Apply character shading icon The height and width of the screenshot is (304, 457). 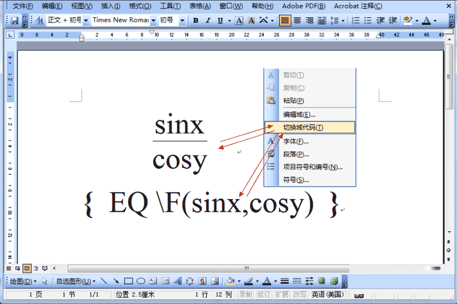[251, 20]
